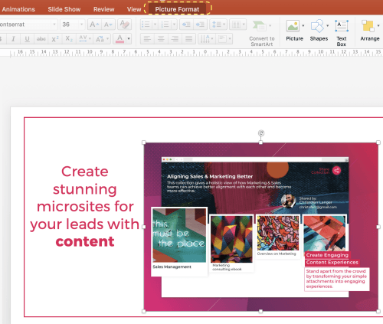Expand the font size 36 dropdown

[81, 25]
